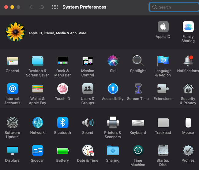Open the General preferences pane
The width and height of the screenshot is (199, 170).
13,61
